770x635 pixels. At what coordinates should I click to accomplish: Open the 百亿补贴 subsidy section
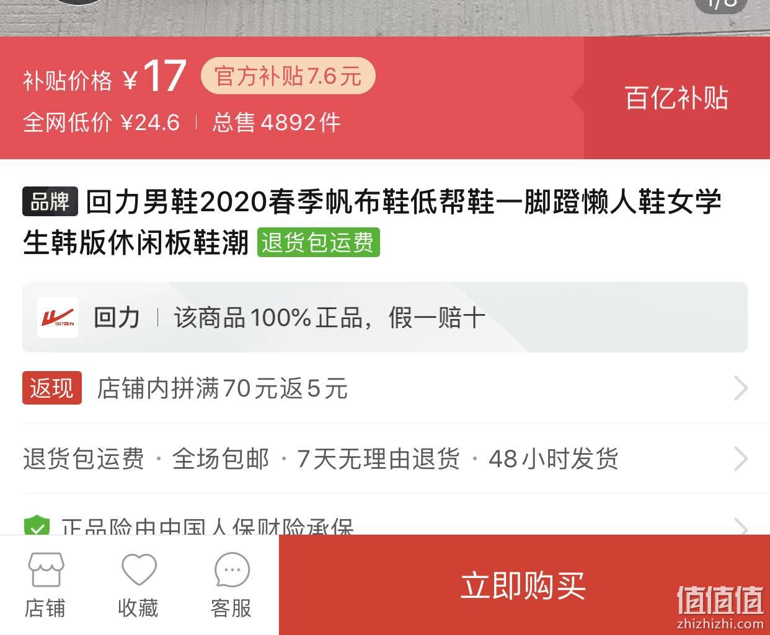click(677, 98)
